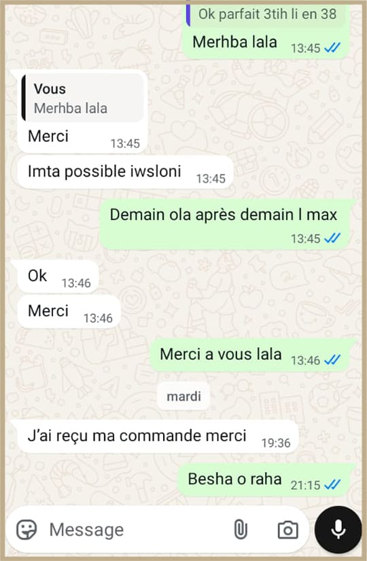Select 'J'ai reçu ma commande merci' message
This screenshot has width=367, height=561.
pyautogui.click(x=158, y=436)
